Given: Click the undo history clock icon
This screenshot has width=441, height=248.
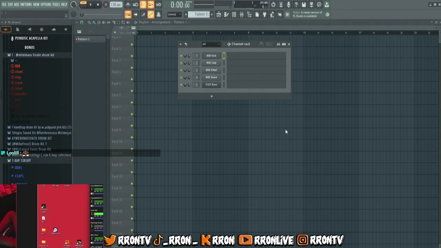Looking at the screenshot, I should [x=273, y=4].
